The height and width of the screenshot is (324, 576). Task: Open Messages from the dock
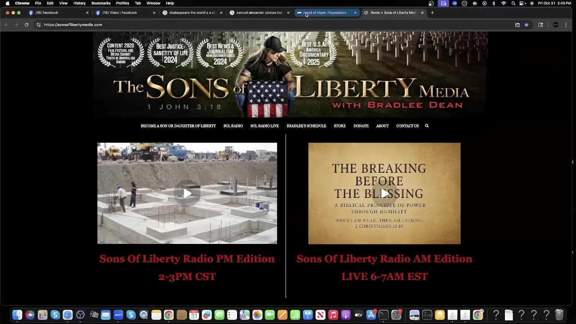[219, 315]
